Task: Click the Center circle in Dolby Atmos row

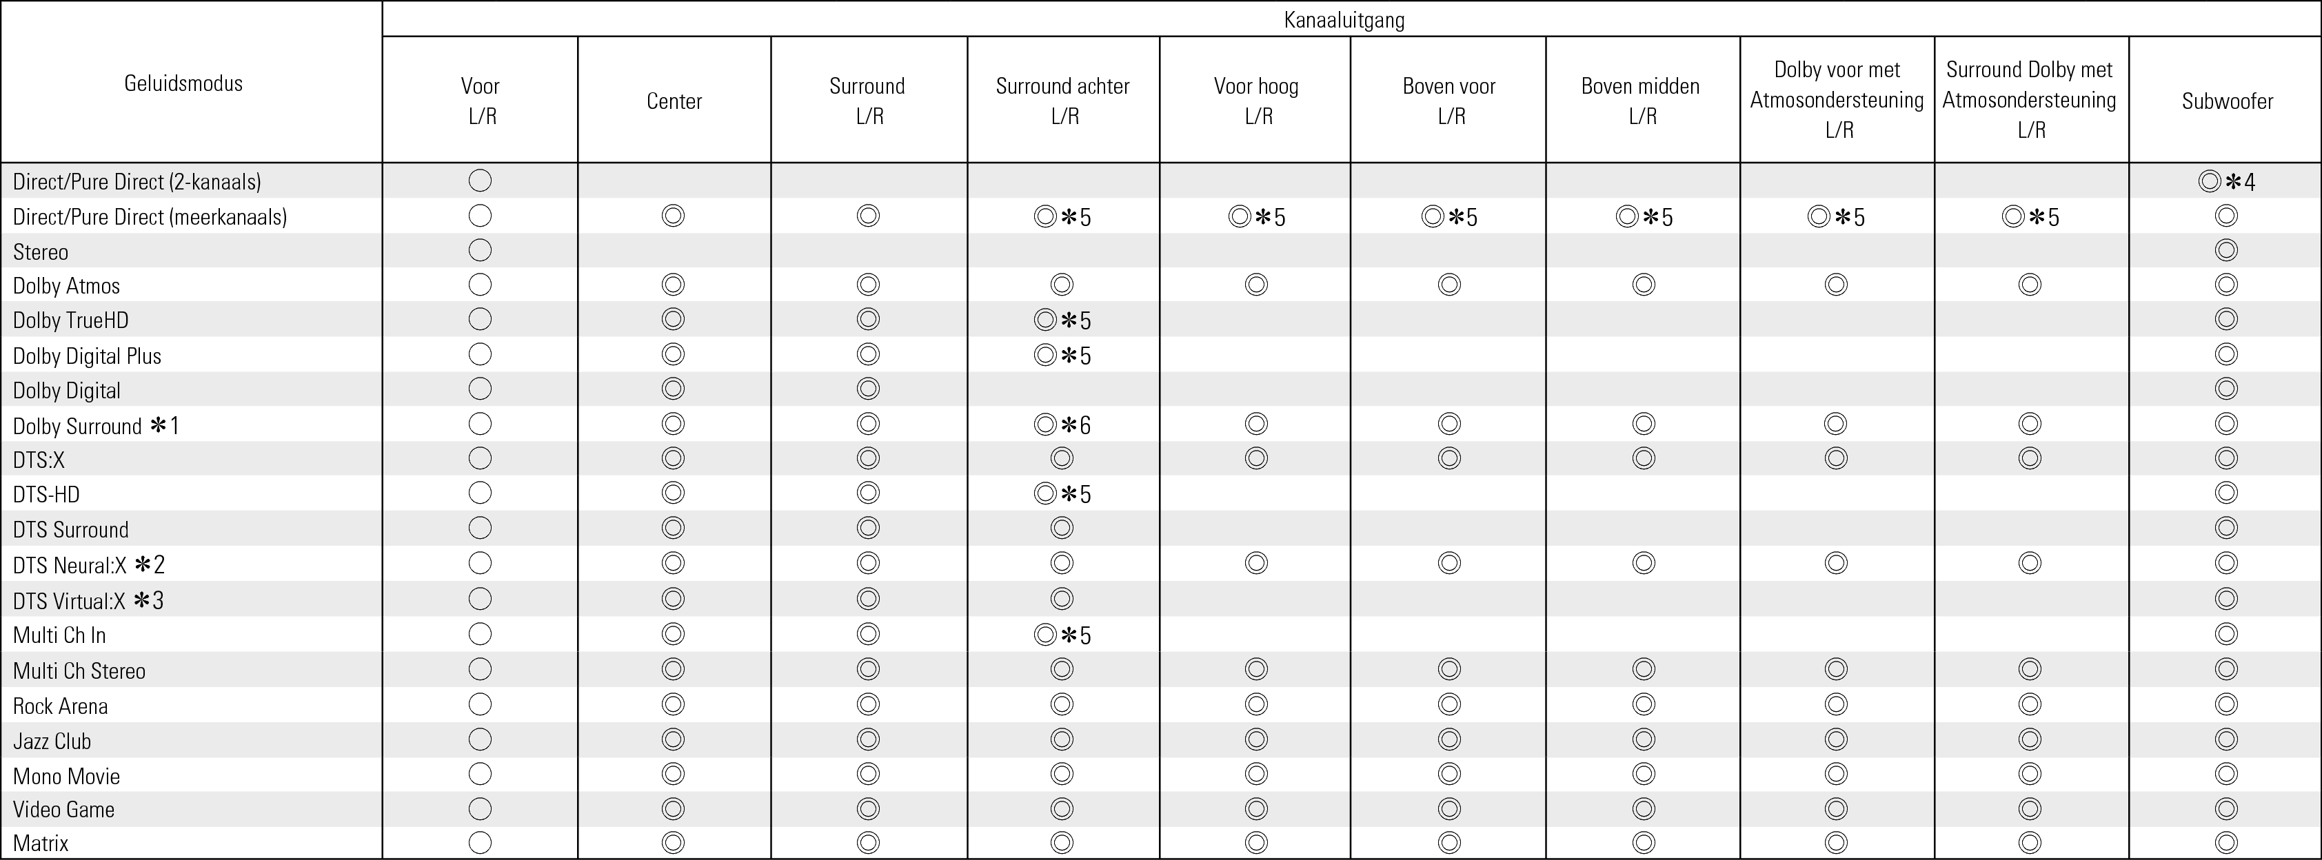Action: click(x=672, y=285)
